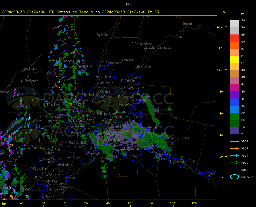Click the 'Mirador' map label

tap(131, 156)
